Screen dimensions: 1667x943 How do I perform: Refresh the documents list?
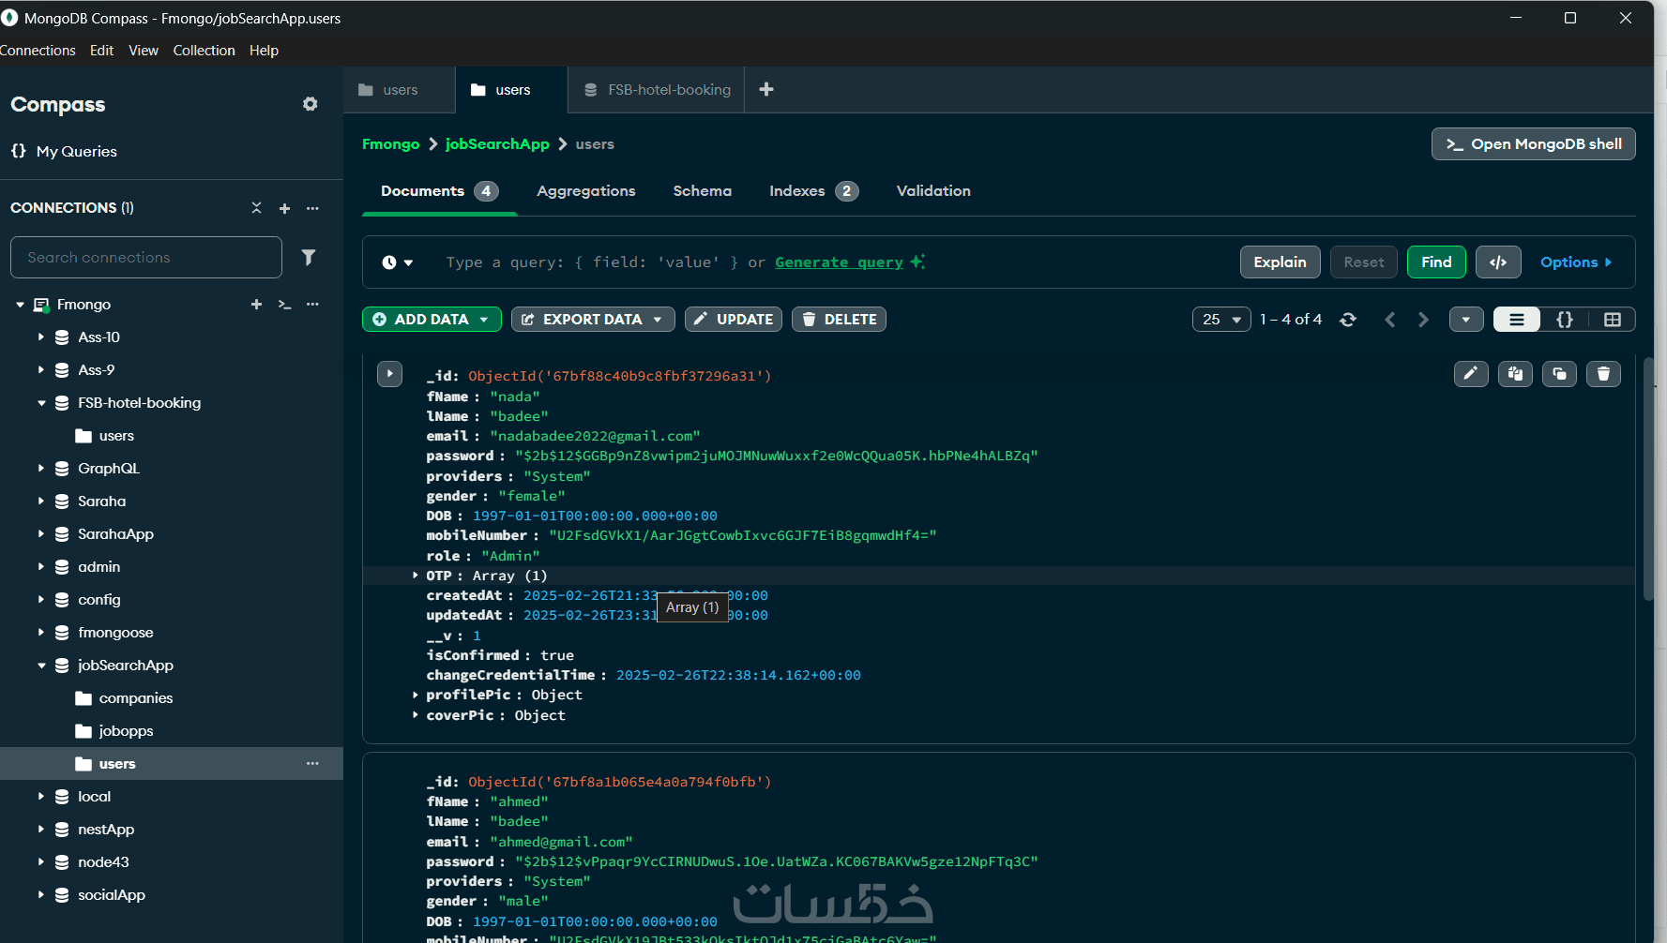coord(1348,320)
